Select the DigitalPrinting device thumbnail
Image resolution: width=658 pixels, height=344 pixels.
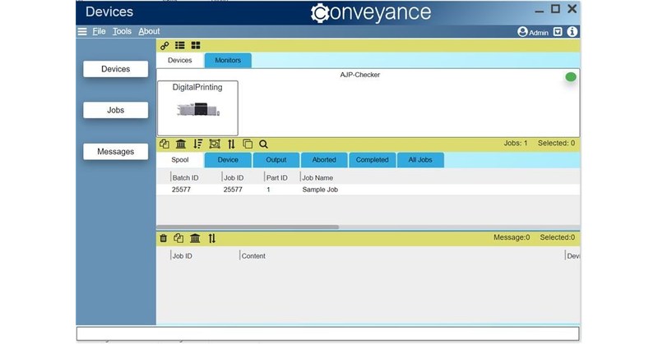197,108
